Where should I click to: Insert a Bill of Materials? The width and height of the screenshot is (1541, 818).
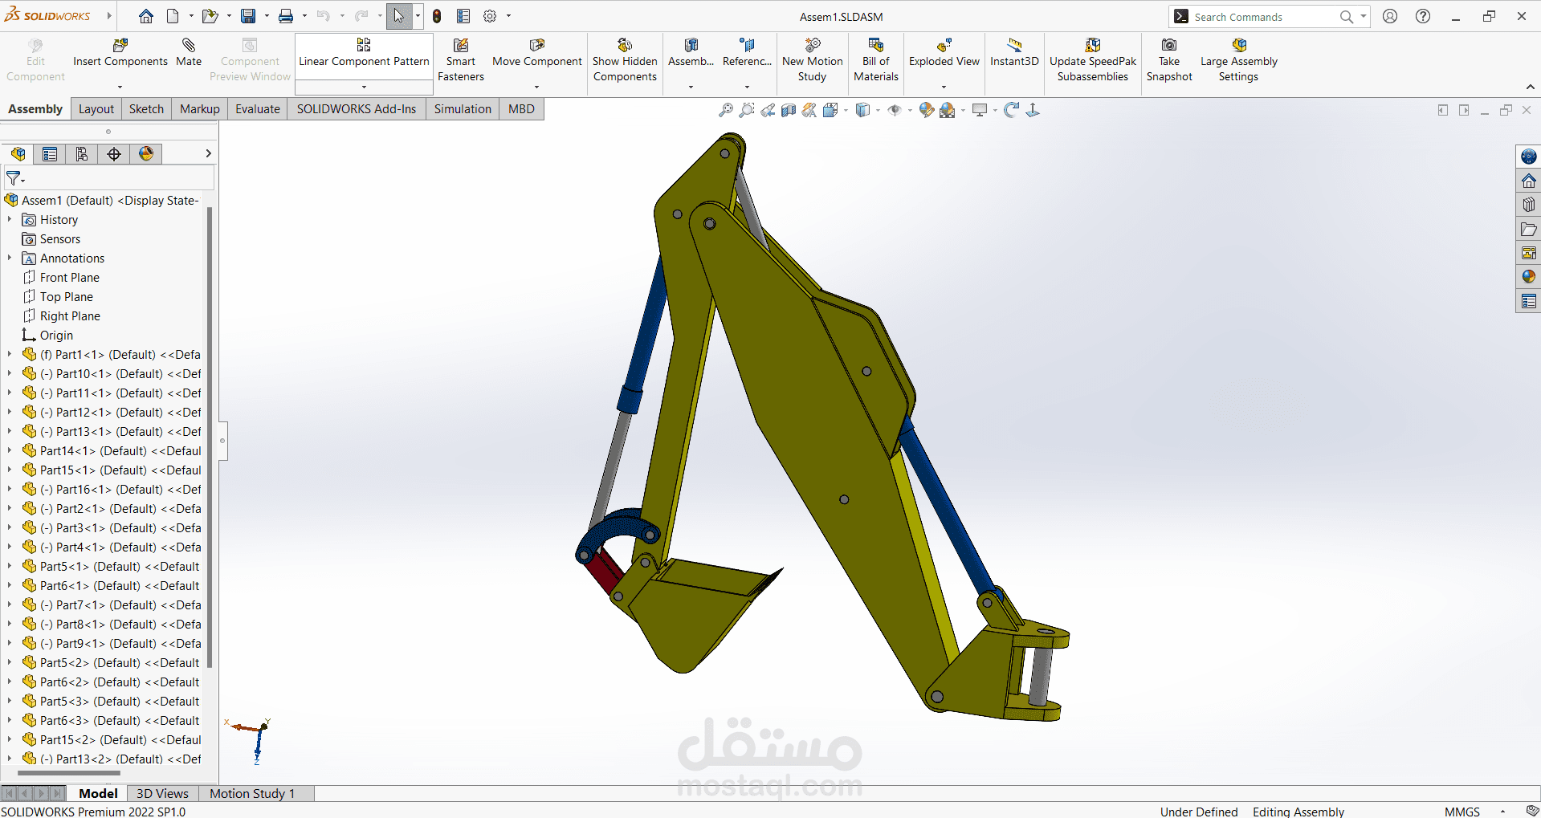[875, 56]
